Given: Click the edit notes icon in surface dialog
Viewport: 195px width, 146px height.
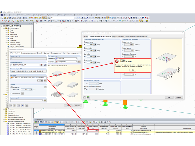Looking at the screenshot, I should 15,106.
